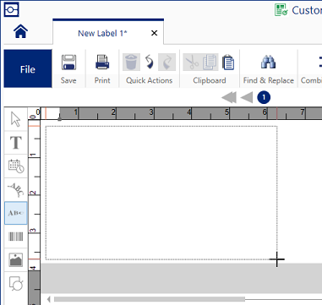322x305 pixels.
Task: Click the Save label text
Action: click(x=68, y=80)
